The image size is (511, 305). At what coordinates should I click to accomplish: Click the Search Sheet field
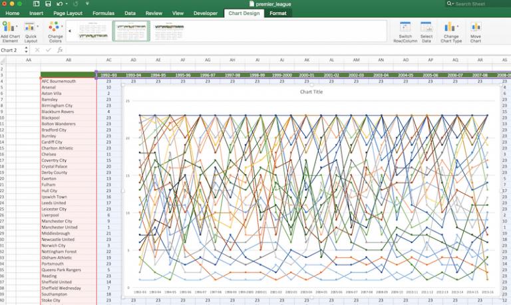478,3
